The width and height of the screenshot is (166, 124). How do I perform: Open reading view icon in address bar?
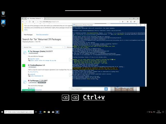tap(120, 22)
